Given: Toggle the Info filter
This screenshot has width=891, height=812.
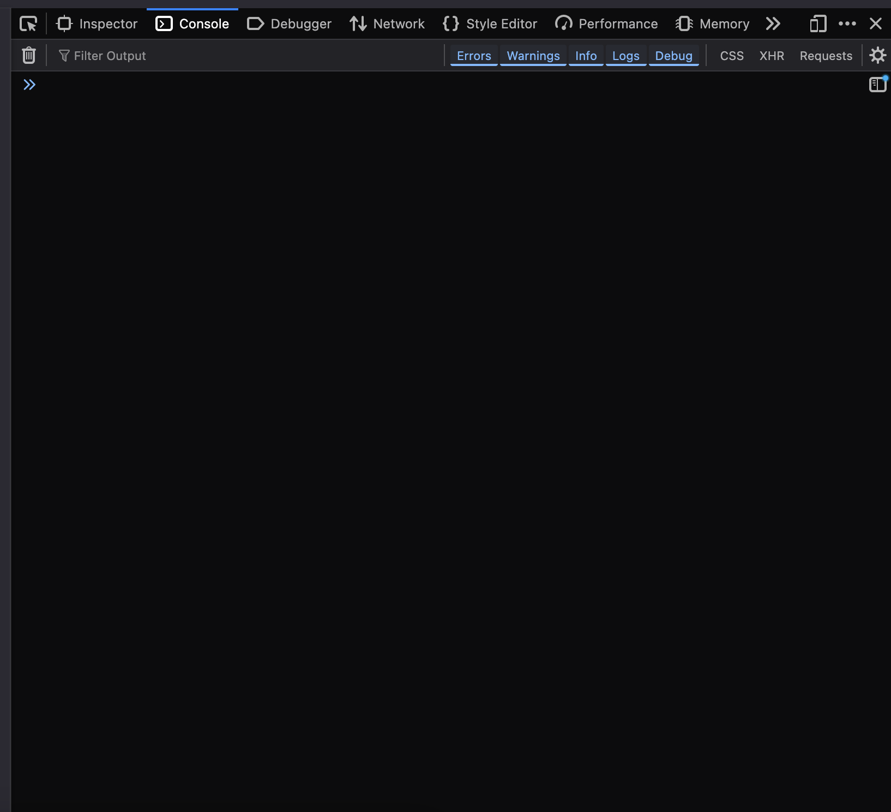Looking at the screenshot, I should click(586, 56).
